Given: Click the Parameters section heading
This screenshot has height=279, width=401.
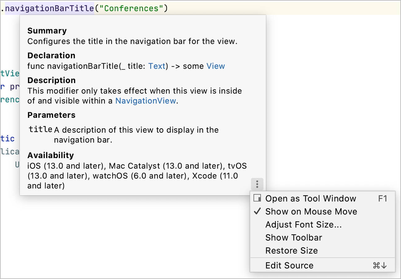Looking at the screenshot, I should point(51,115).
